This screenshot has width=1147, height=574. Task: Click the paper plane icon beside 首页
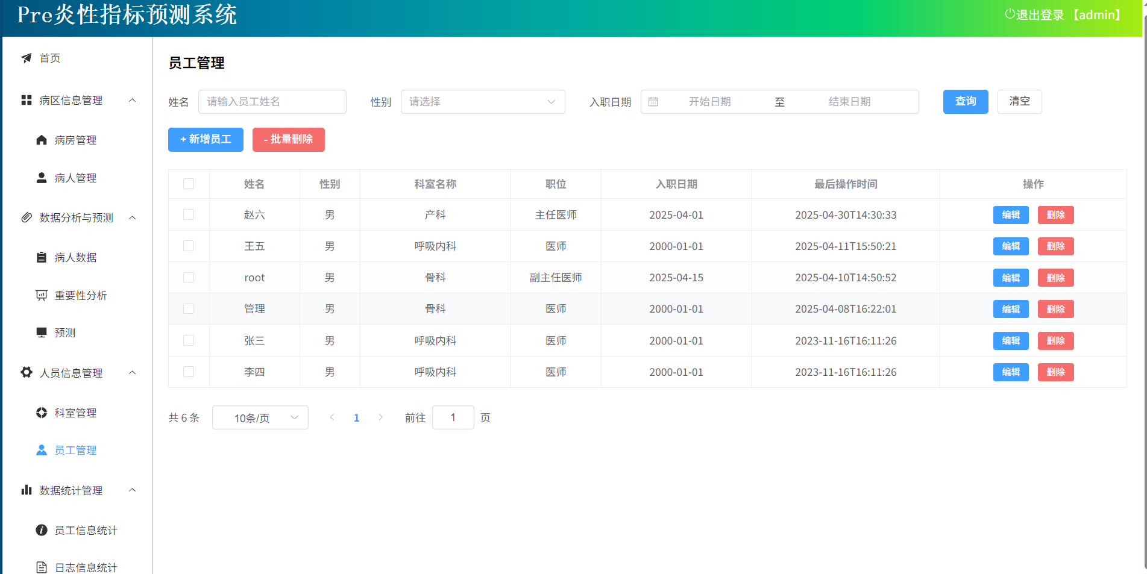point(27,58)
